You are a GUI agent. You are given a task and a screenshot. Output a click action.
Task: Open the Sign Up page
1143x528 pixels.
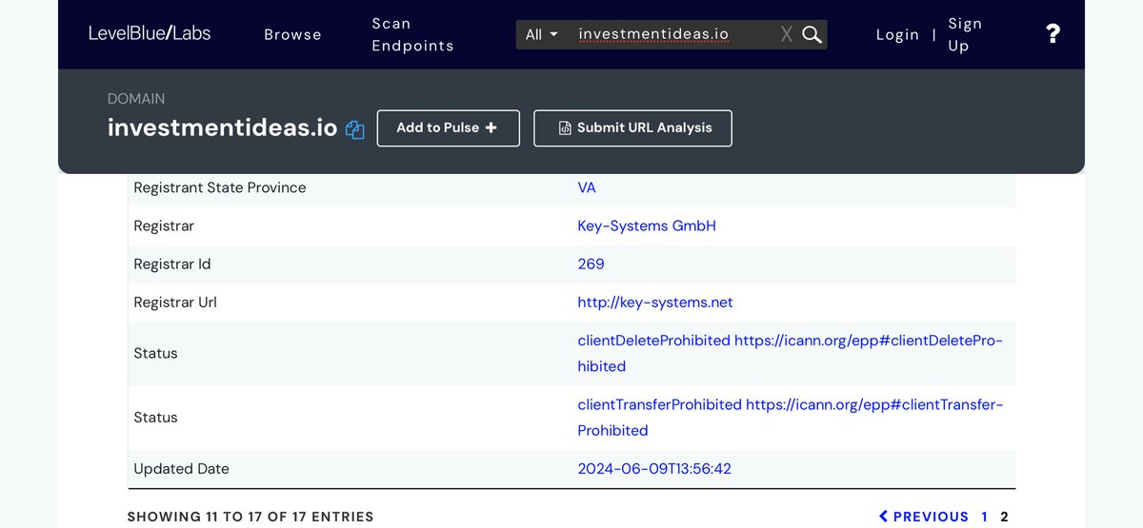click(x=965, y=35)
